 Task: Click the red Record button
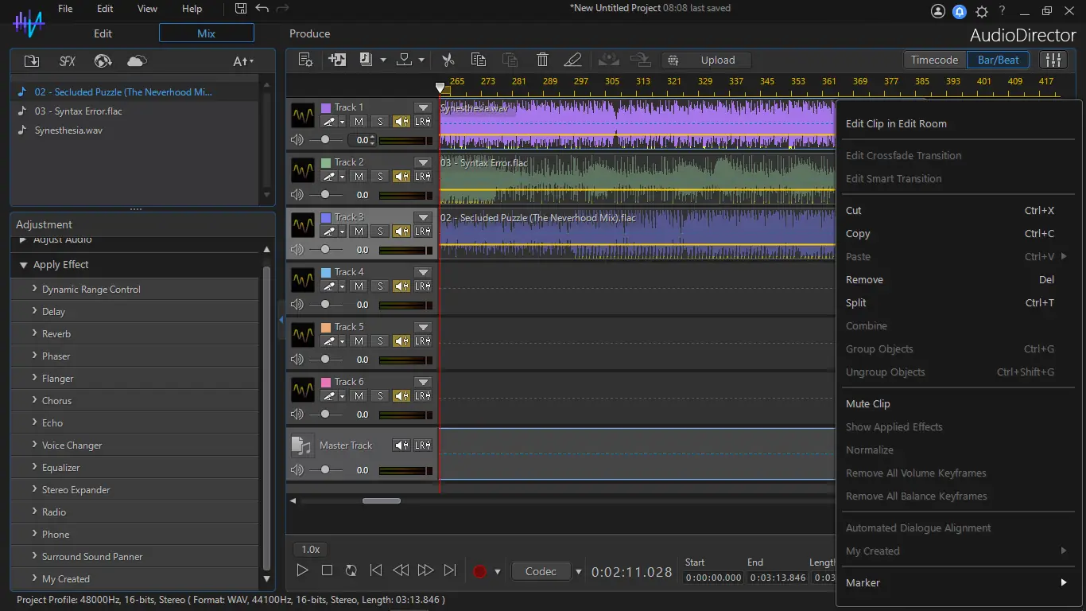479,571
